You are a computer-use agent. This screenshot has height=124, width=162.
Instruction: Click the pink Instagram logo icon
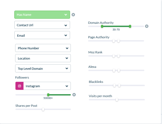(x=19, y=86)
